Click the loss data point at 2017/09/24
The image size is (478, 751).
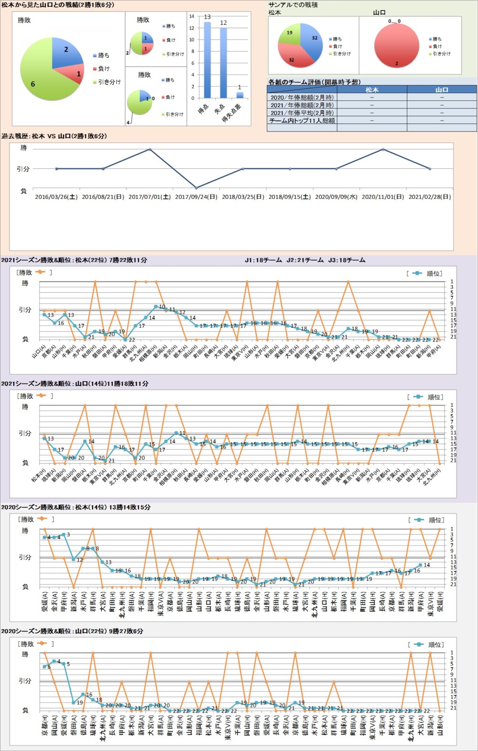tap(196, 188)
